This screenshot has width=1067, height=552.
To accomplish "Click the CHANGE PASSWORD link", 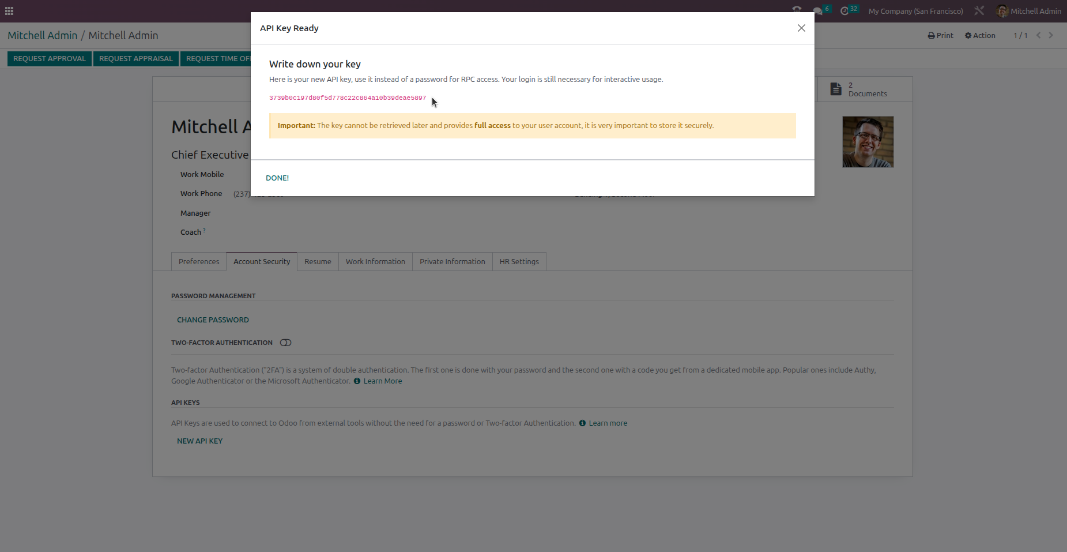I will 213,320.
